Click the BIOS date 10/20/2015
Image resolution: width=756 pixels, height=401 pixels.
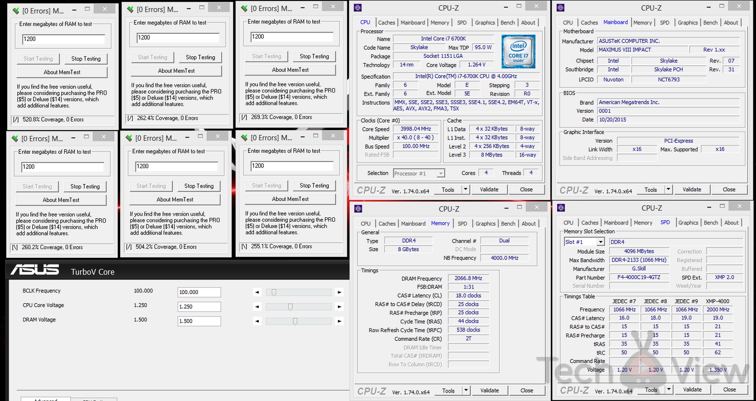(668, 120)
